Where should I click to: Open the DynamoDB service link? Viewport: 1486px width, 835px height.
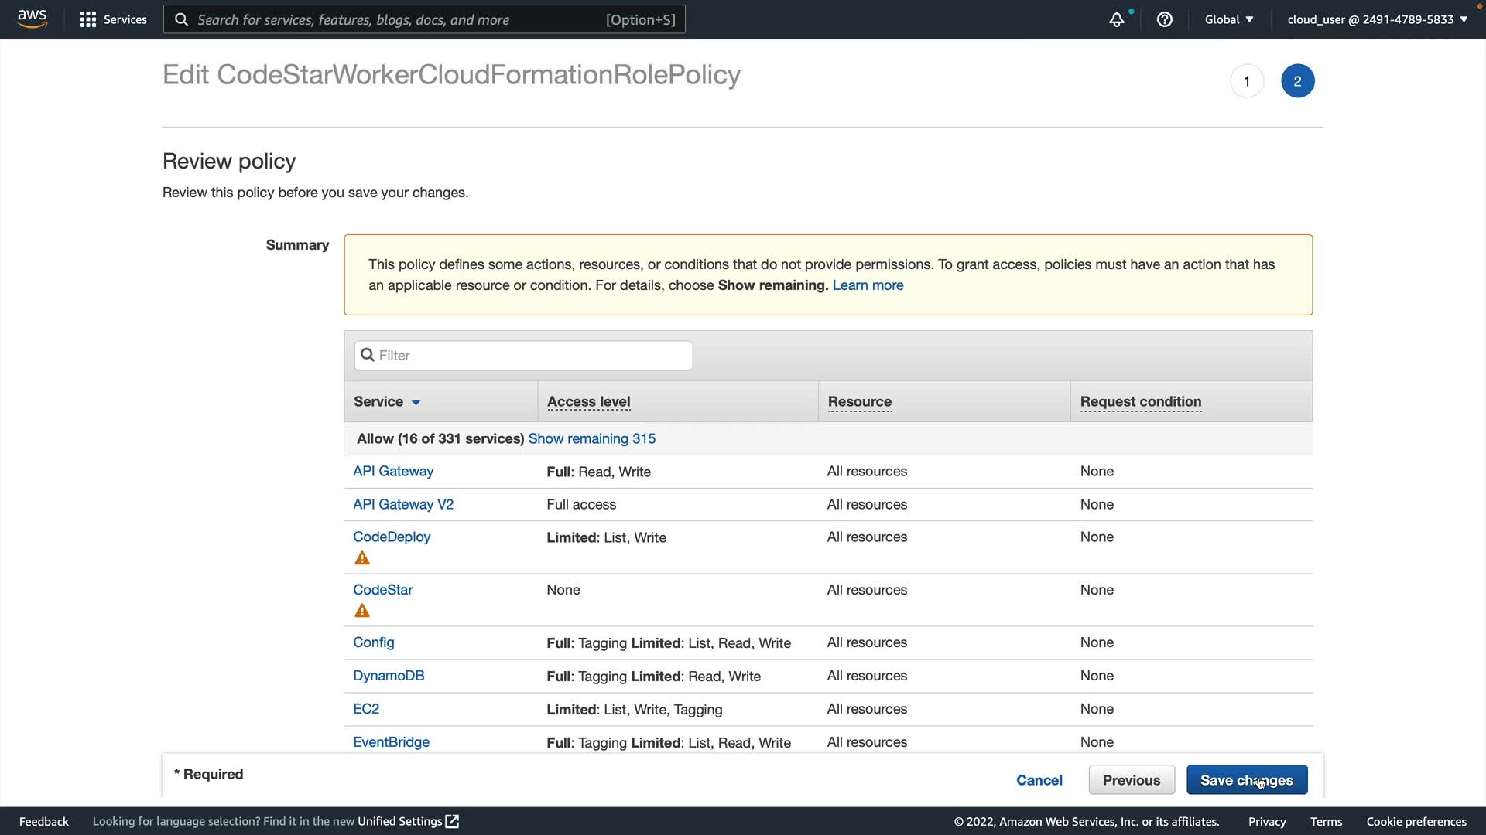[x=389, y=675]
